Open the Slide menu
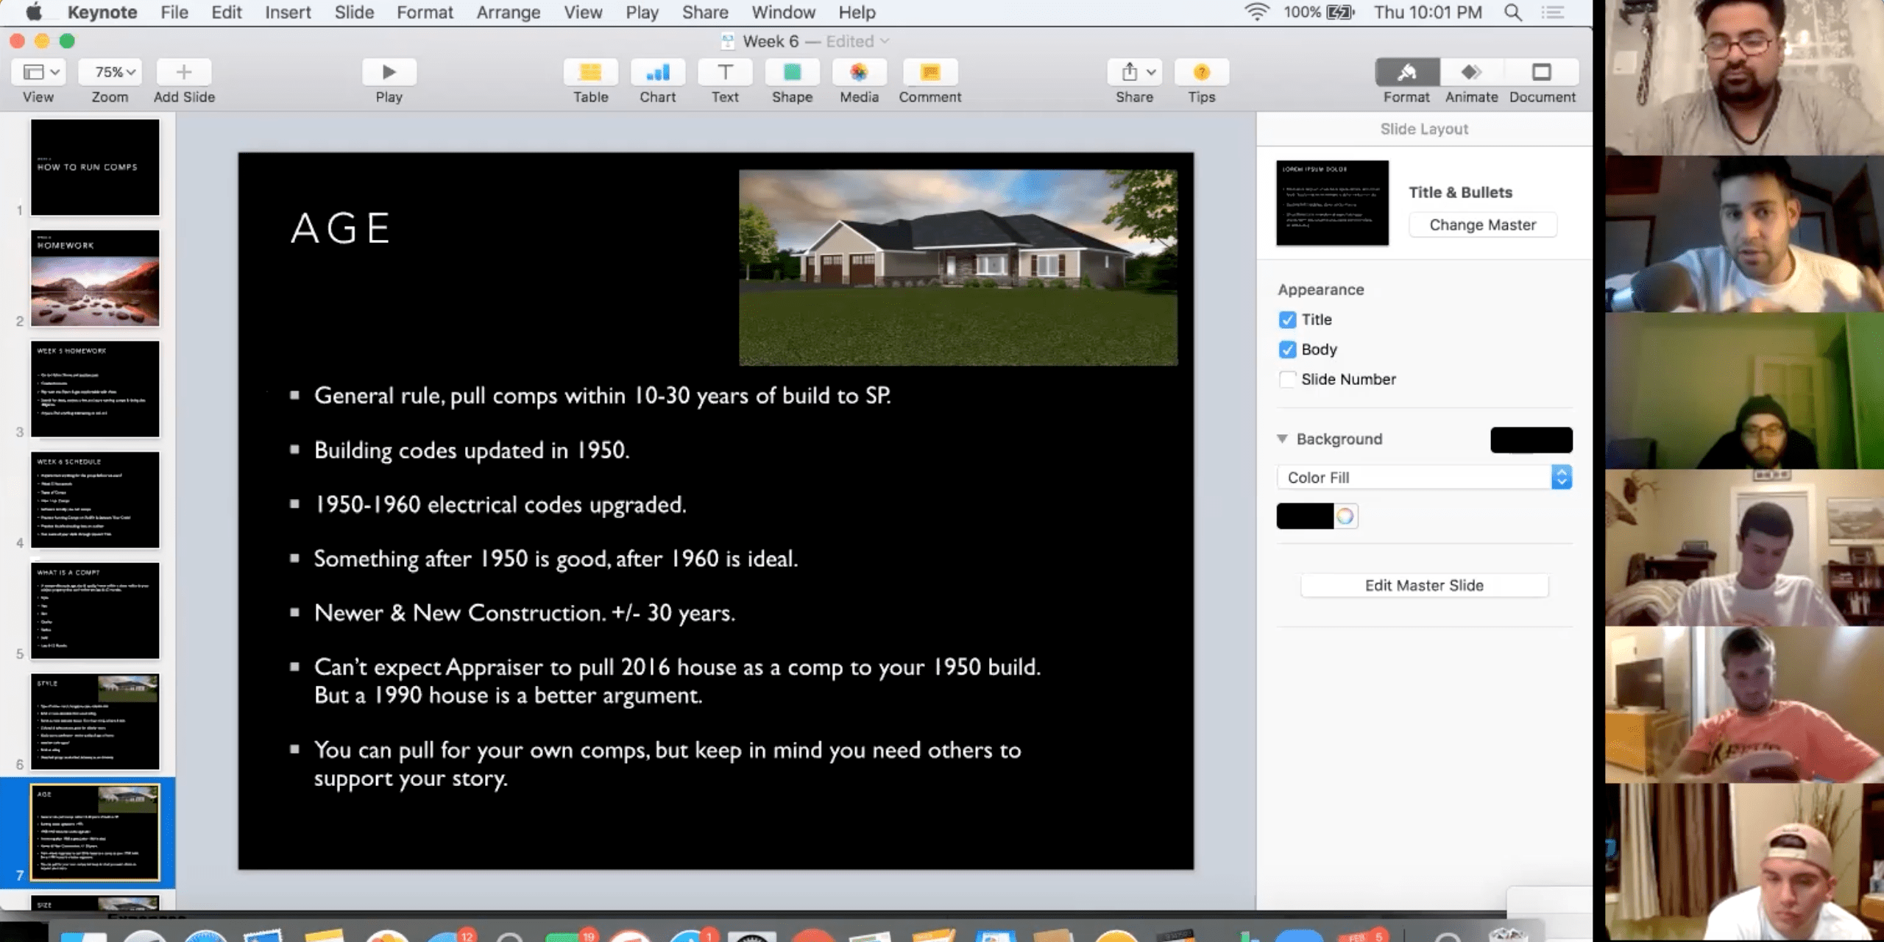 [354, 13]
